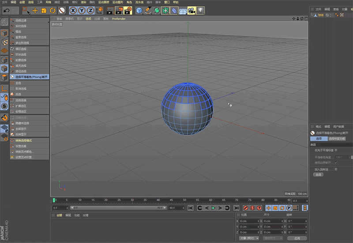Click the orange Workplane grid icon
This screenshot has height=243, width=353.
pyautogui.click(x=4, y=51)
